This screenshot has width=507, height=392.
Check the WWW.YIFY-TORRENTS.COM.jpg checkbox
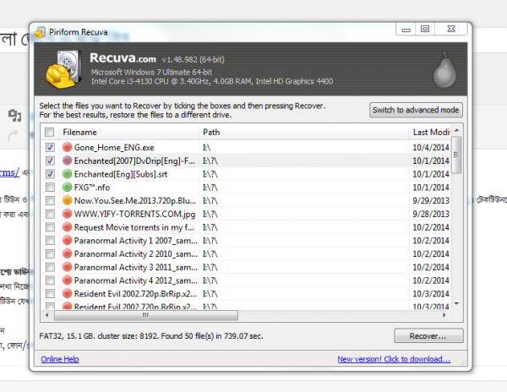tap(50, 214)
